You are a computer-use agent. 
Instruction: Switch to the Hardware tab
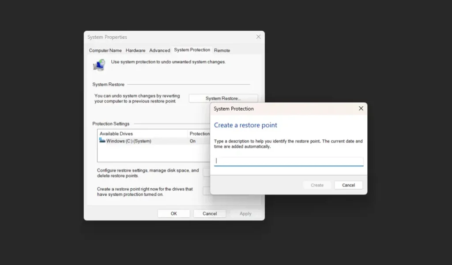pos(135,50)
